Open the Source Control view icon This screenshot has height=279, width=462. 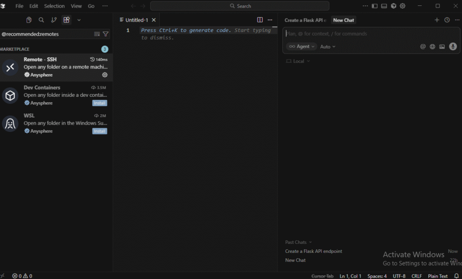coord(54,20)
